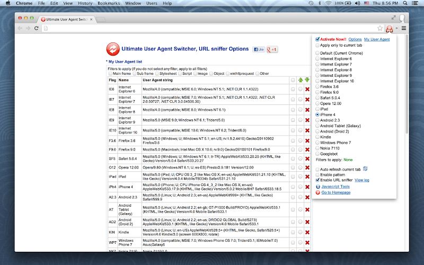Check the Main frame filter
The image size is (424, 265).
[110, 74]
